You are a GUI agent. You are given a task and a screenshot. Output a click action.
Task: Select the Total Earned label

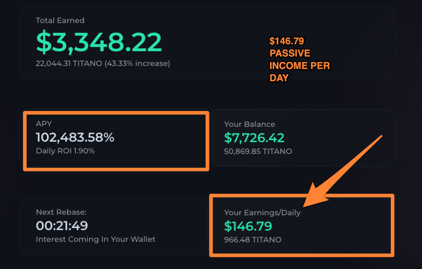point(60,20)
